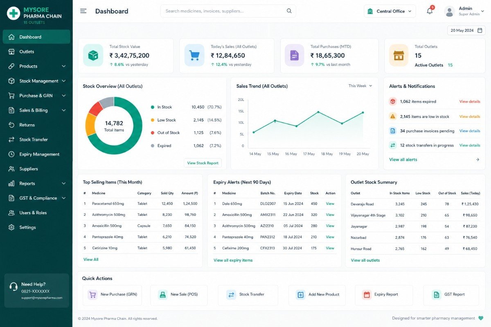Image resolution: width=491 pixels, height=327 pixels.
Task: Open the This Week period dropdown
Action: click(360, 86)
